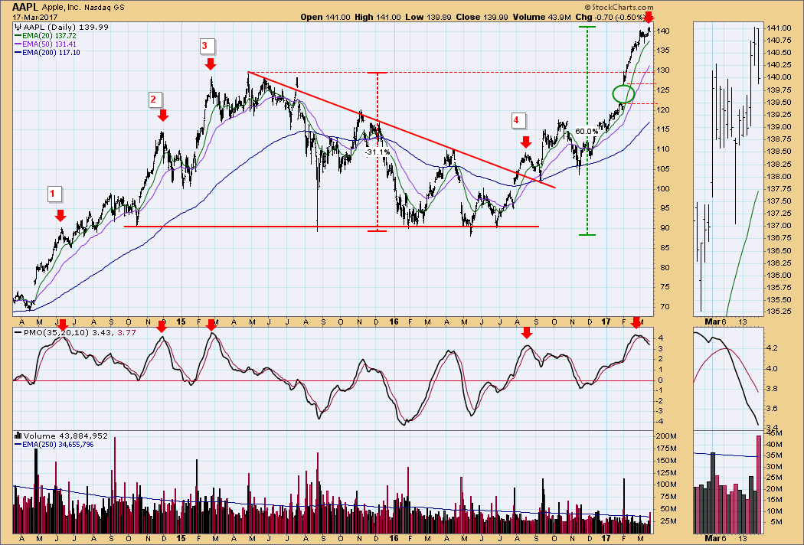
Task: Click the 0 PMO axis label
Action: click(660, 380)
